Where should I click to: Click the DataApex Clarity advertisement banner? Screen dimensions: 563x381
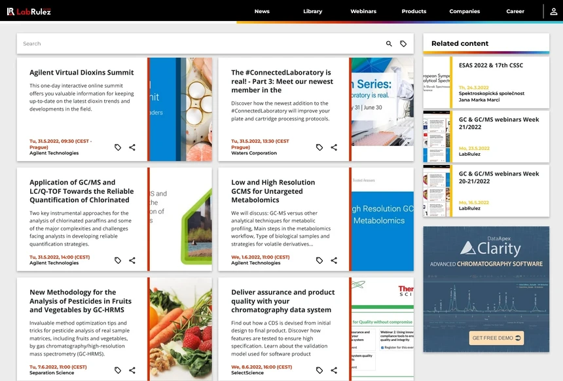click(x=486, y=289)
